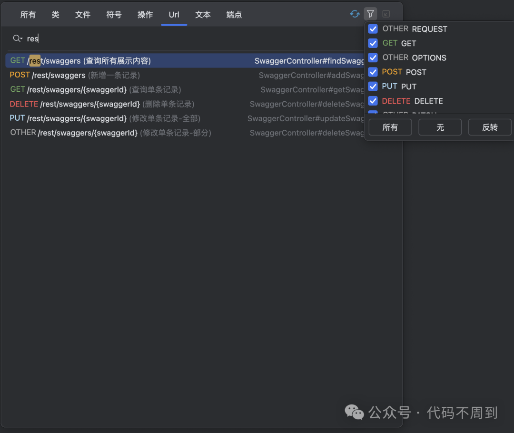Switch to the 端点 tab
The width and height of the screenshot is (514, 433).
(x=234, y=15)
